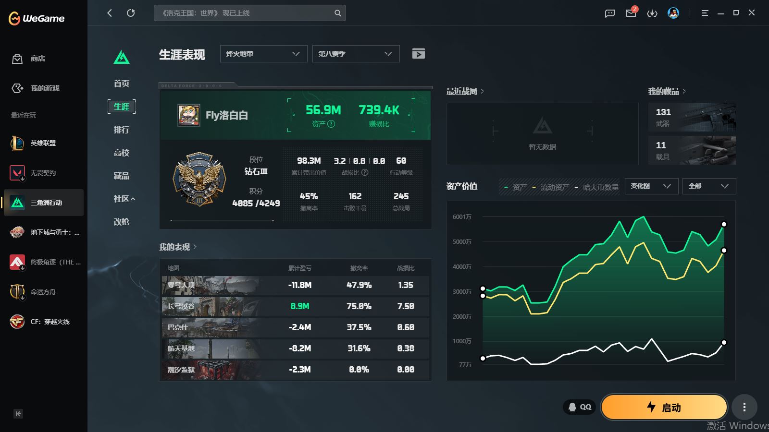Collapse the 社区 section chevron
This screenshot has width=769, height=432.
coord(133,199)
